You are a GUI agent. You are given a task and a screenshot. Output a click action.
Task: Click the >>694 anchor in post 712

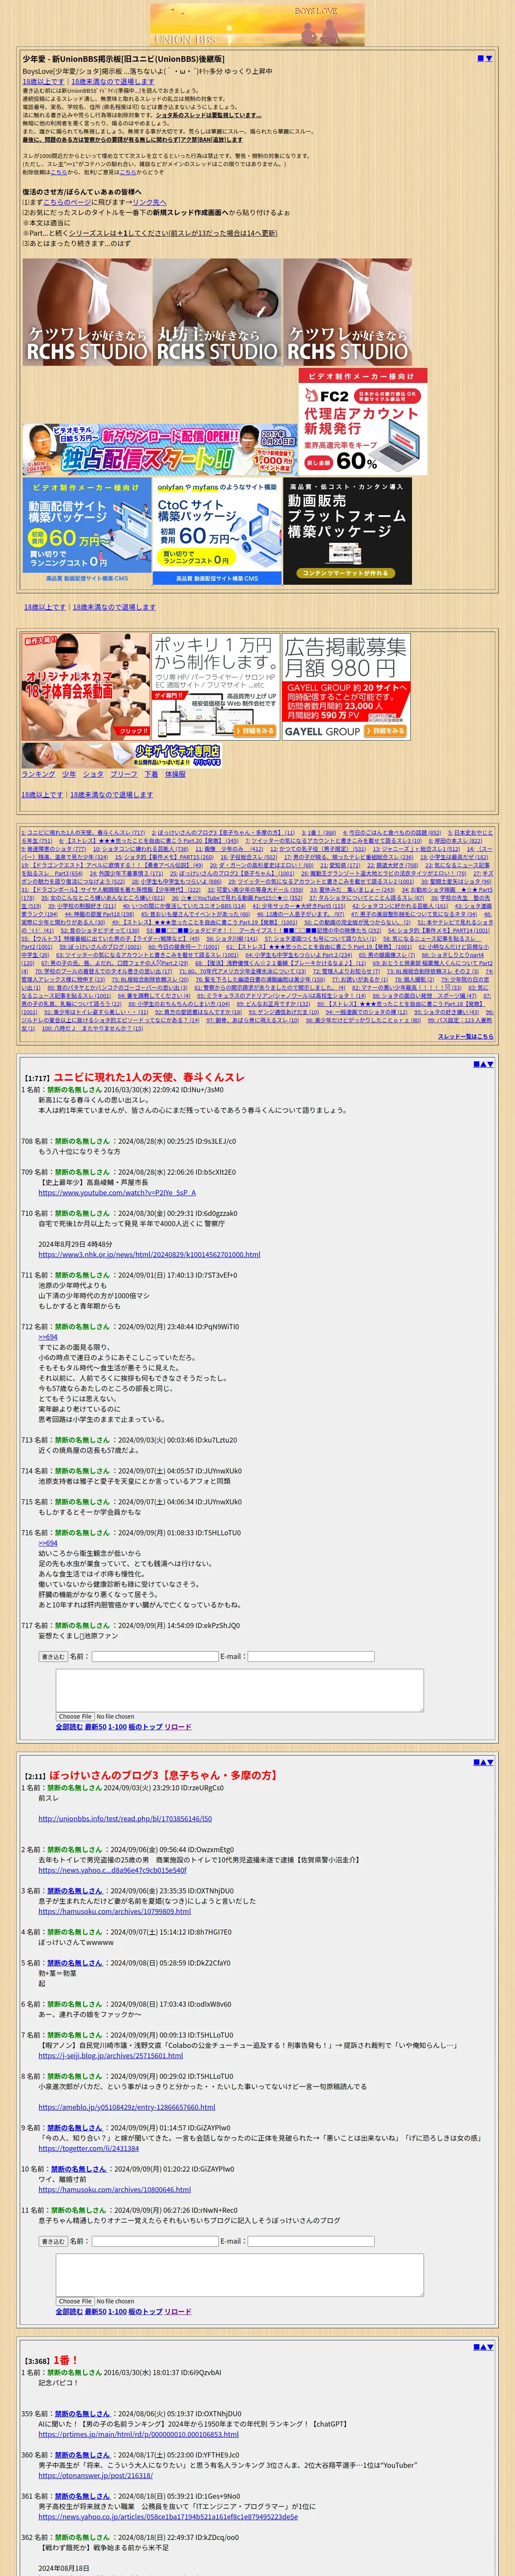click(48, 1338)
